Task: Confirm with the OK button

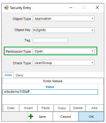Action: 91,117
